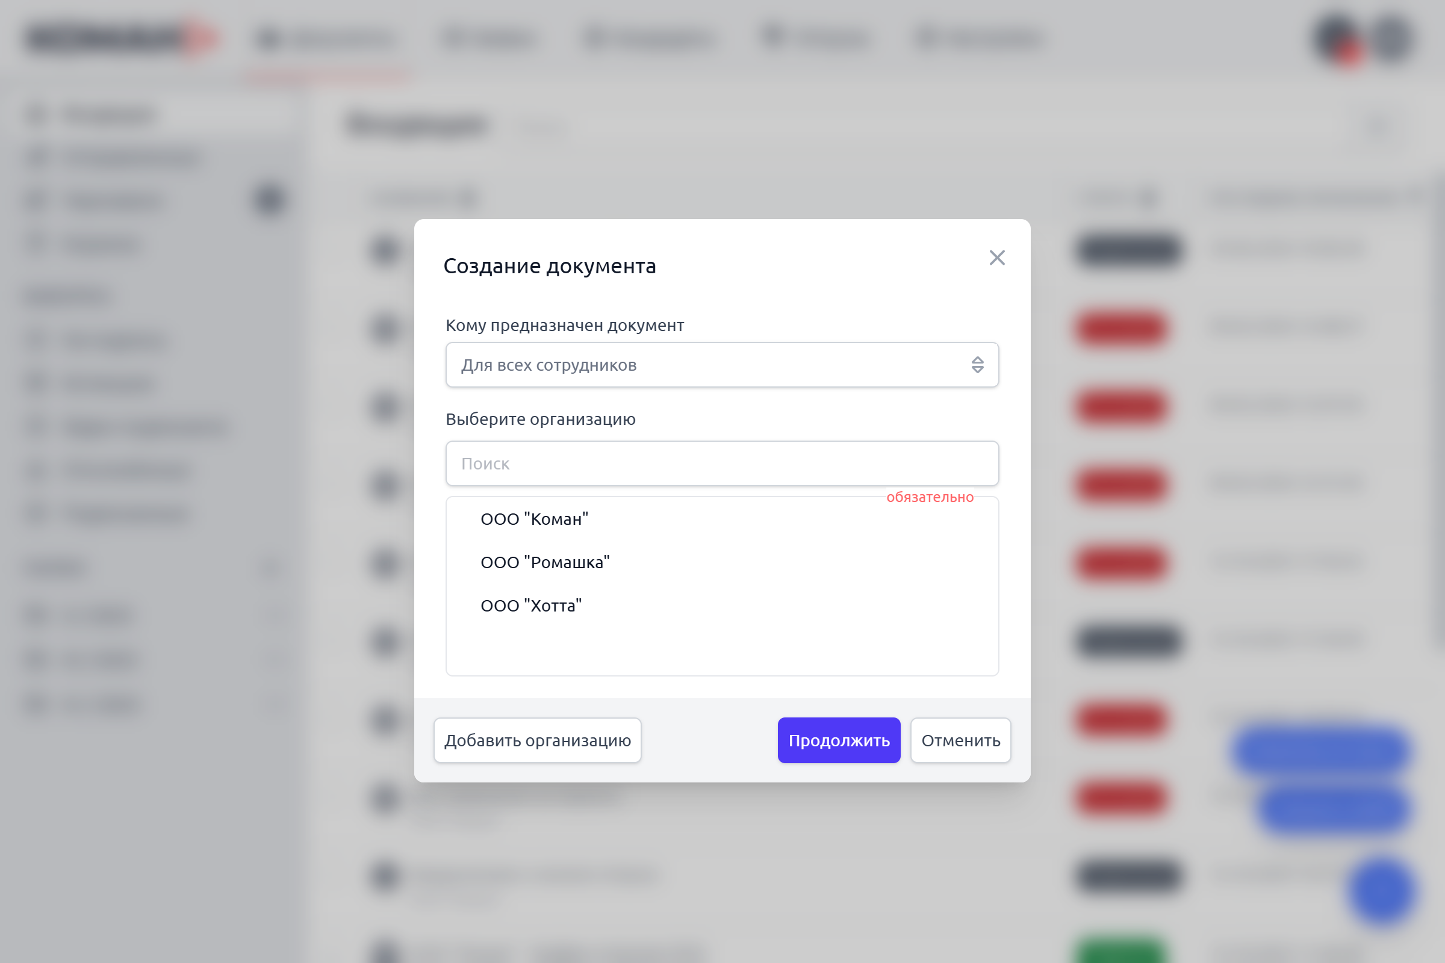Close the Создание документа dialog with X
Viewport: 1445px width, 963px height.
pyautogui.click(x=996, y=258)
